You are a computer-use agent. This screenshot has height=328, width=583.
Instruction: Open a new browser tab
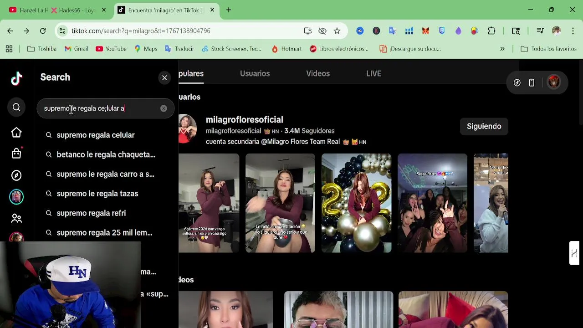(229, 10)
